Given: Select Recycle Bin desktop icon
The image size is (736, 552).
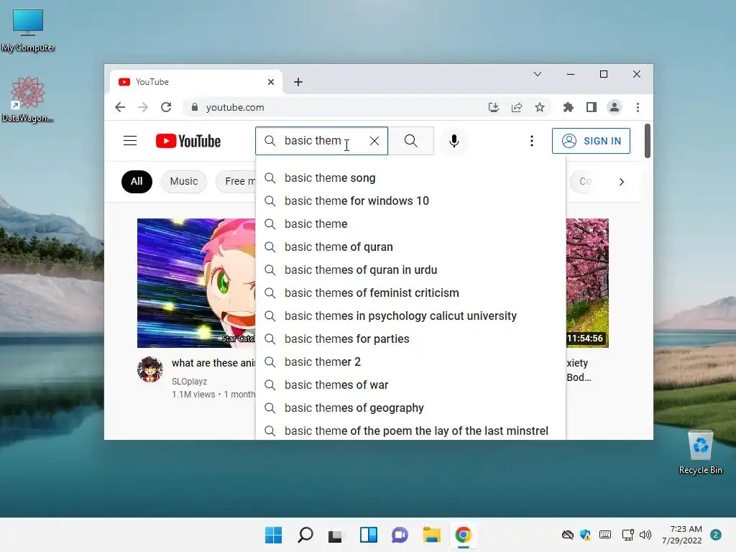Looking at the screenshot, I should 700,453.
